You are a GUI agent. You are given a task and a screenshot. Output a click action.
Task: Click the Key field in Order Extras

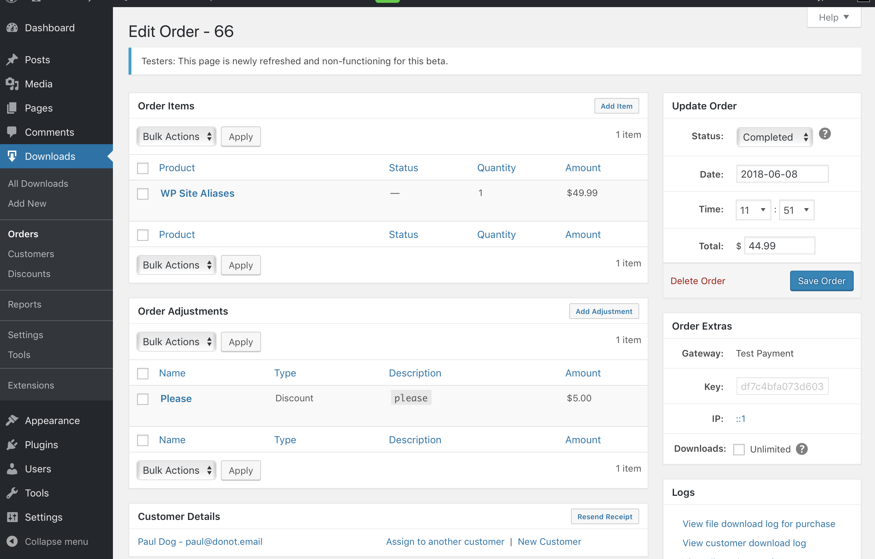pos(782,387)
